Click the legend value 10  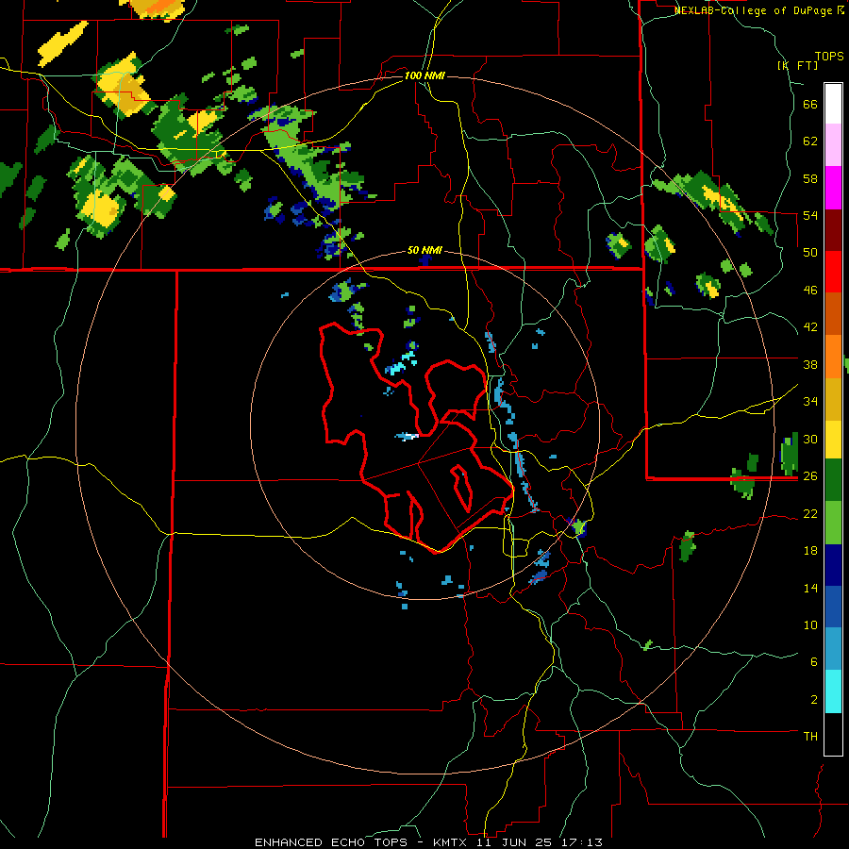(x=810, y=624)
